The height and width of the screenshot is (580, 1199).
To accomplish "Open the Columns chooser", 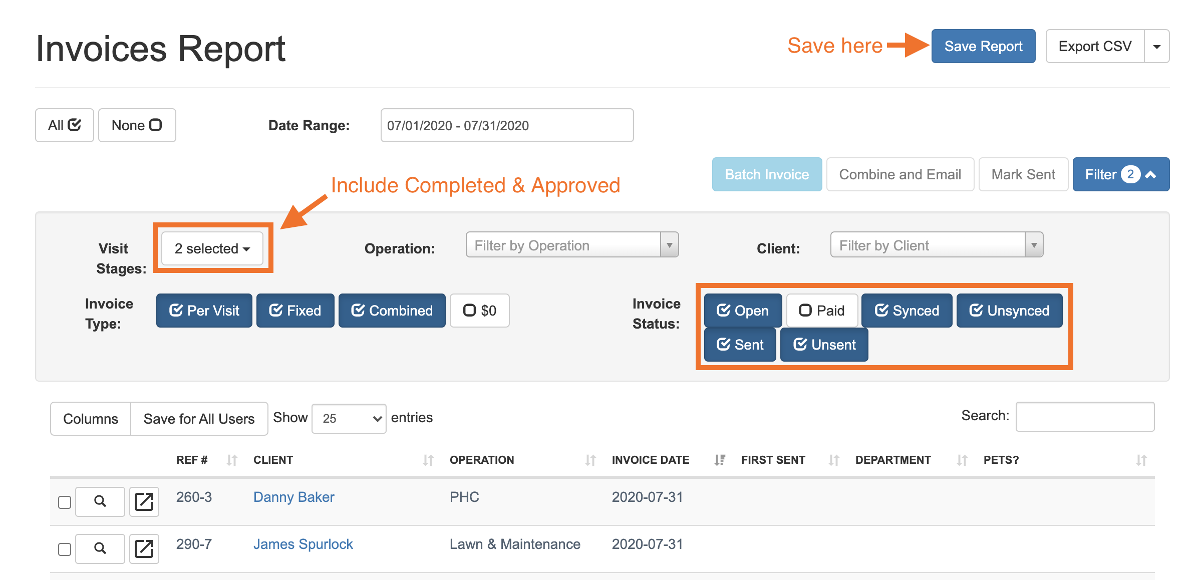I will tap(91, 419).
